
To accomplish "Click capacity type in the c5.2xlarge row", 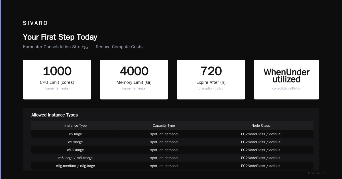I will pos(164,150).
